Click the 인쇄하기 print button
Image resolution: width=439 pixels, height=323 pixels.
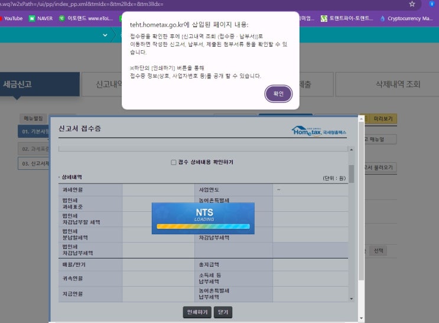[197, 312]
